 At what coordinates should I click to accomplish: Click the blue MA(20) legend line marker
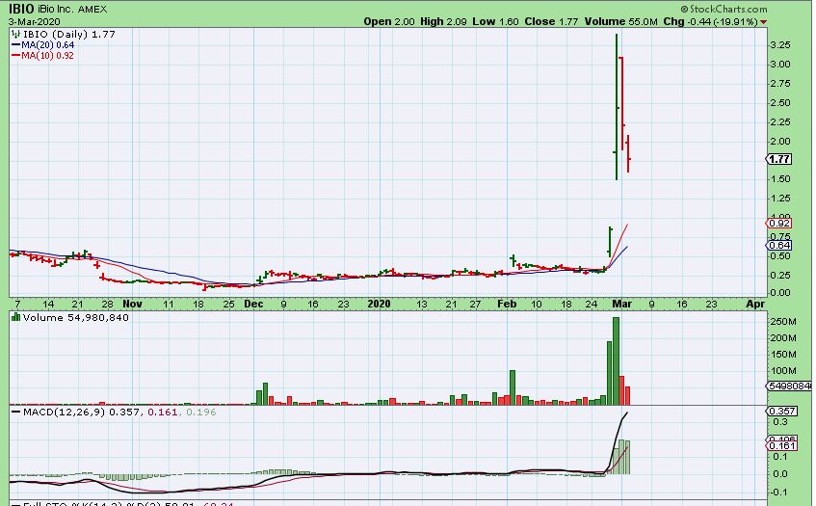(x=14, y=45)
